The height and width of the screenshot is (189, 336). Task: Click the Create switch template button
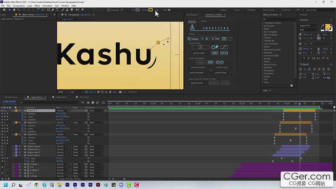[200, 62]
